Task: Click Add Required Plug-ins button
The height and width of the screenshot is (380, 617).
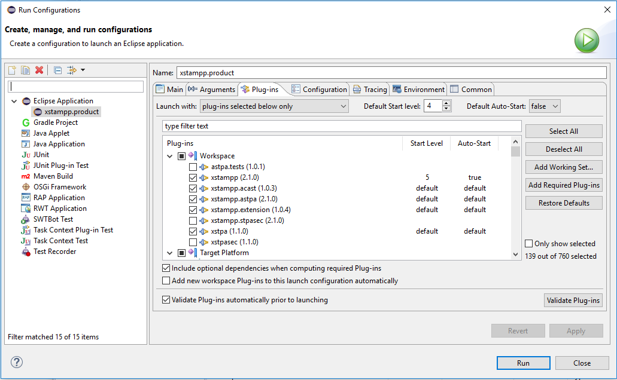Action: tap(564, 185)
